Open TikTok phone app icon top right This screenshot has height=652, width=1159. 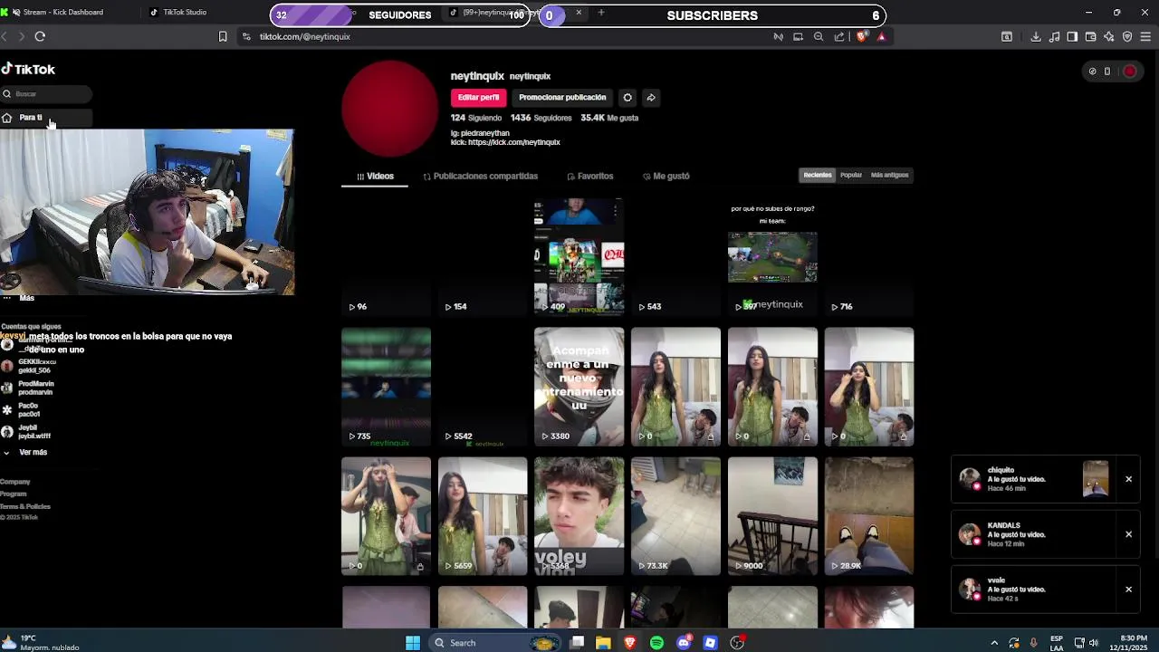[1106, 71]
